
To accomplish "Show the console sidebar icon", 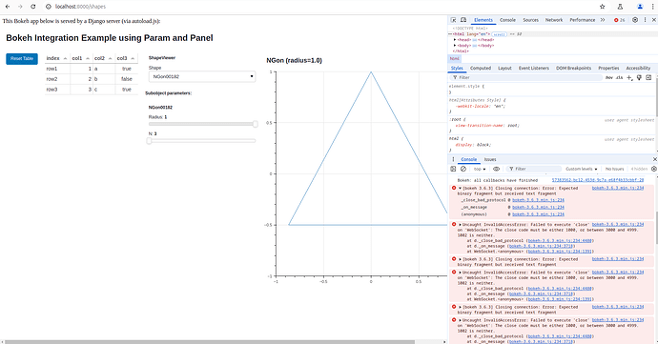I will [x=453, y=169].
